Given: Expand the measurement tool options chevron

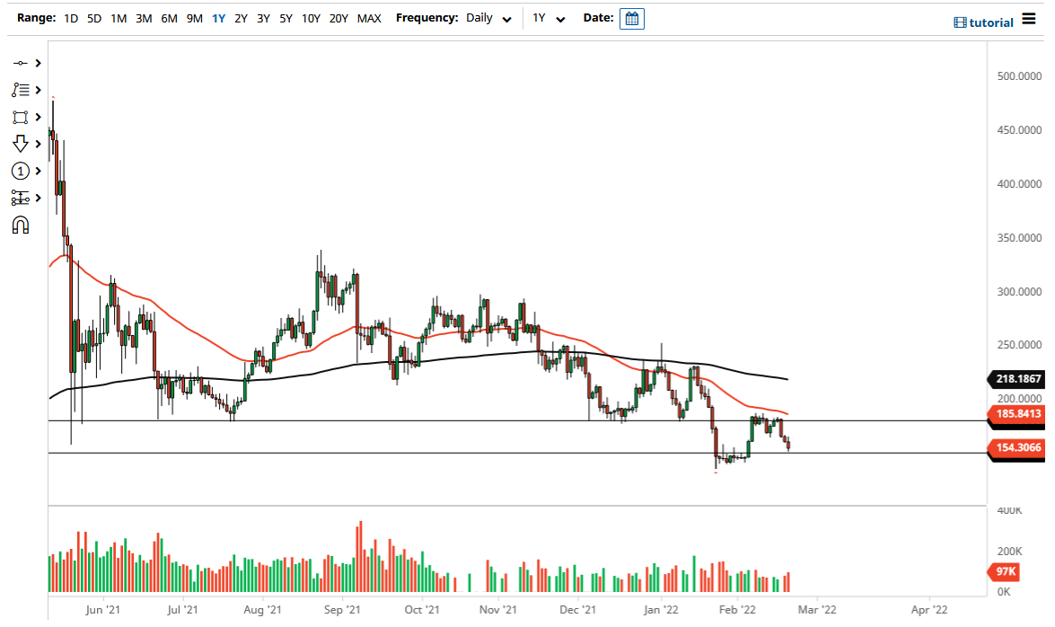Looking at the screenshot, I should pos(39,198).
